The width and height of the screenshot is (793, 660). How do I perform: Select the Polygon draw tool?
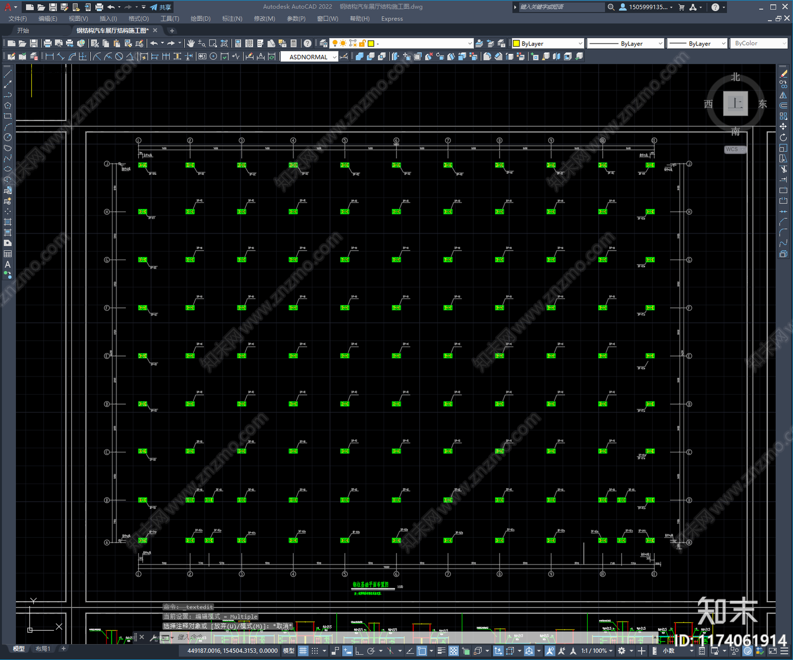pyautogui.click(x=7, y=105)
